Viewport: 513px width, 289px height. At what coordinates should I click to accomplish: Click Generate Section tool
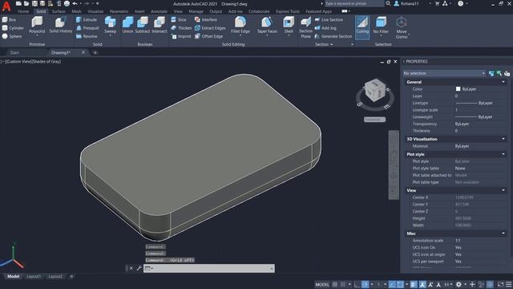[333, 36]
